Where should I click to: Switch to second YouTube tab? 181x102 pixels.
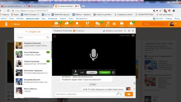[40, 6]
